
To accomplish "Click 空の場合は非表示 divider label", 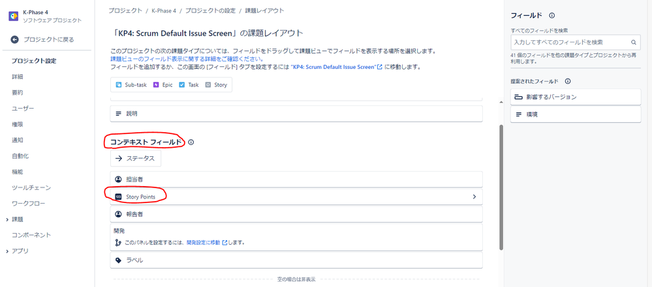I will coord(296,279).
